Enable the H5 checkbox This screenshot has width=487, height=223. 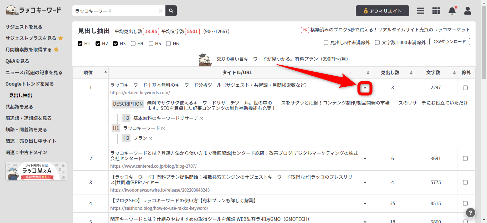click(151, 44)
